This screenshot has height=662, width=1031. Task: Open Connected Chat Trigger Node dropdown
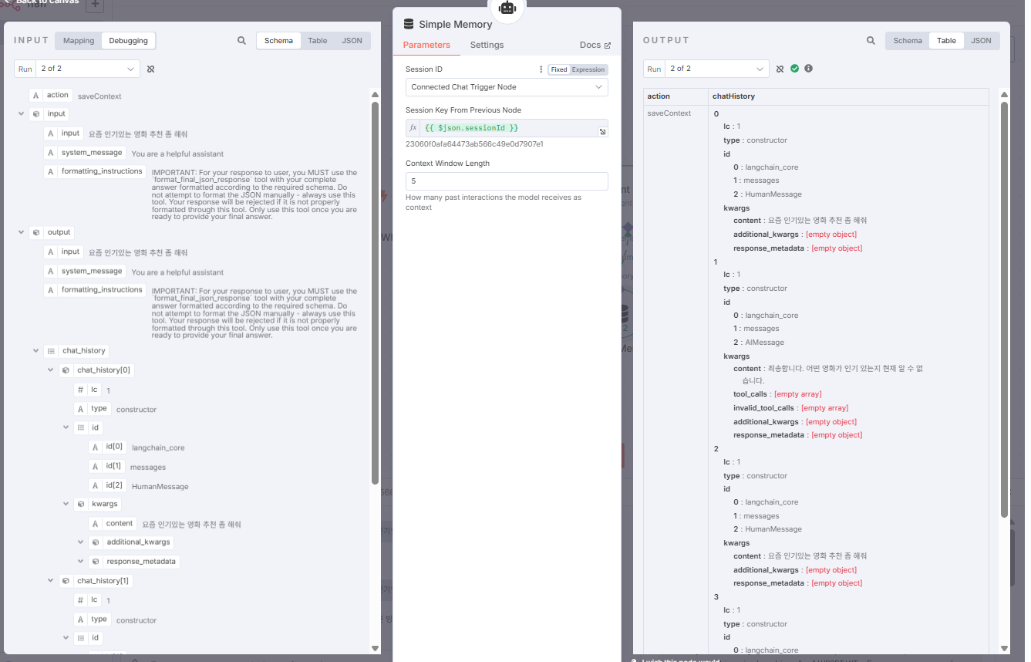point(507,87)
